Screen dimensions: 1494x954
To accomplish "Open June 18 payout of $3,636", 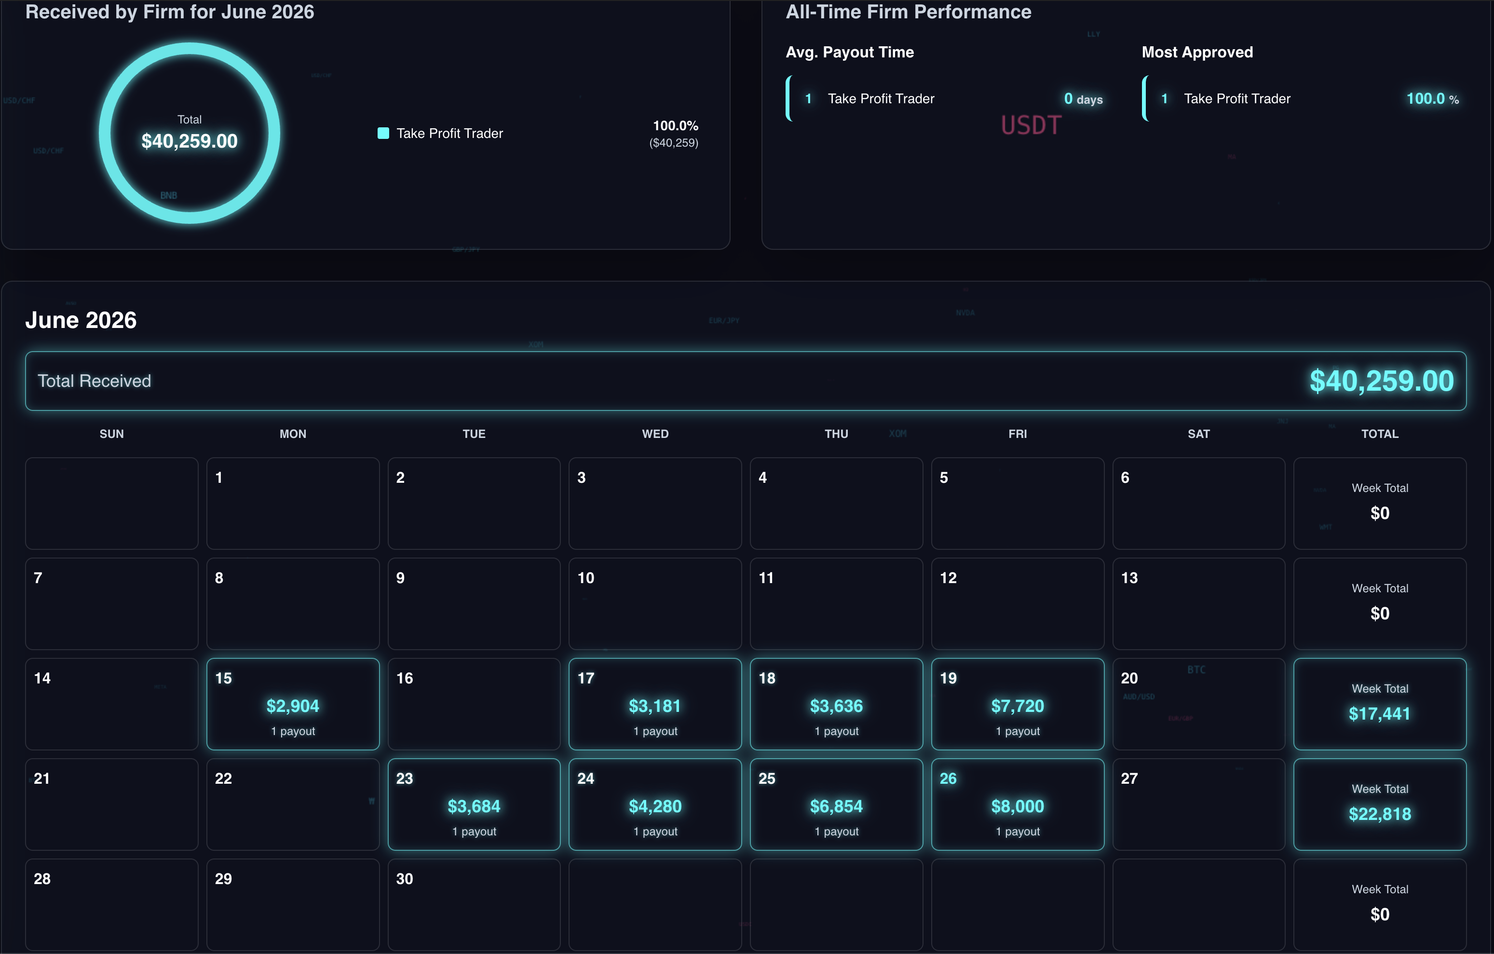I will click(836, 704).
